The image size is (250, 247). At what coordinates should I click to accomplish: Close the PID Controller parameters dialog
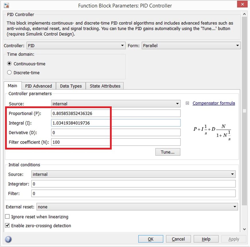click(242, 4)
